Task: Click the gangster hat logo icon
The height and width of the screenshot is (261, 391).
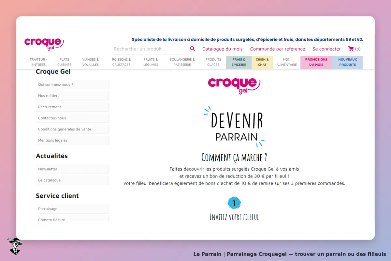Action: [14, 246]
